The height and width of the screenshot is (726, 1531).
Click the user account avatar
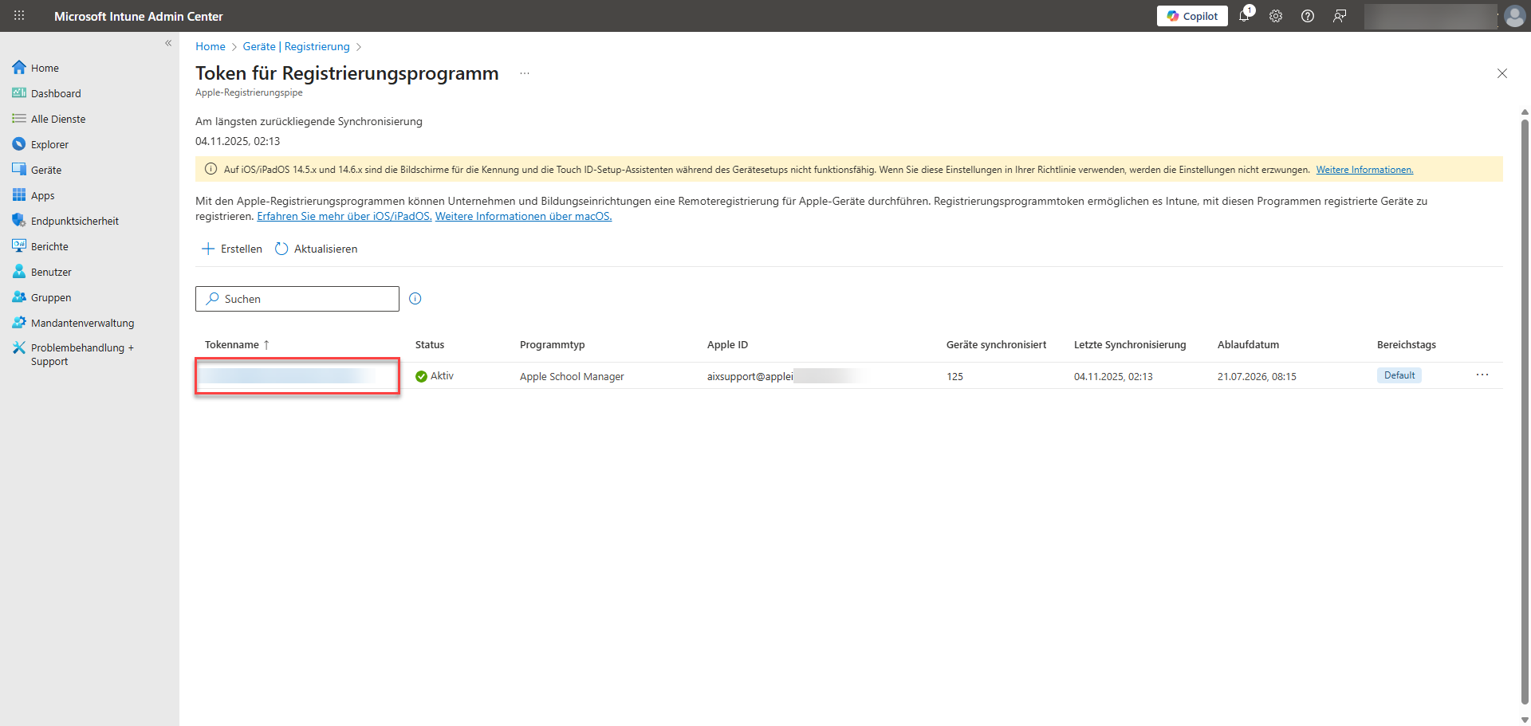[x=1514, y=16]
